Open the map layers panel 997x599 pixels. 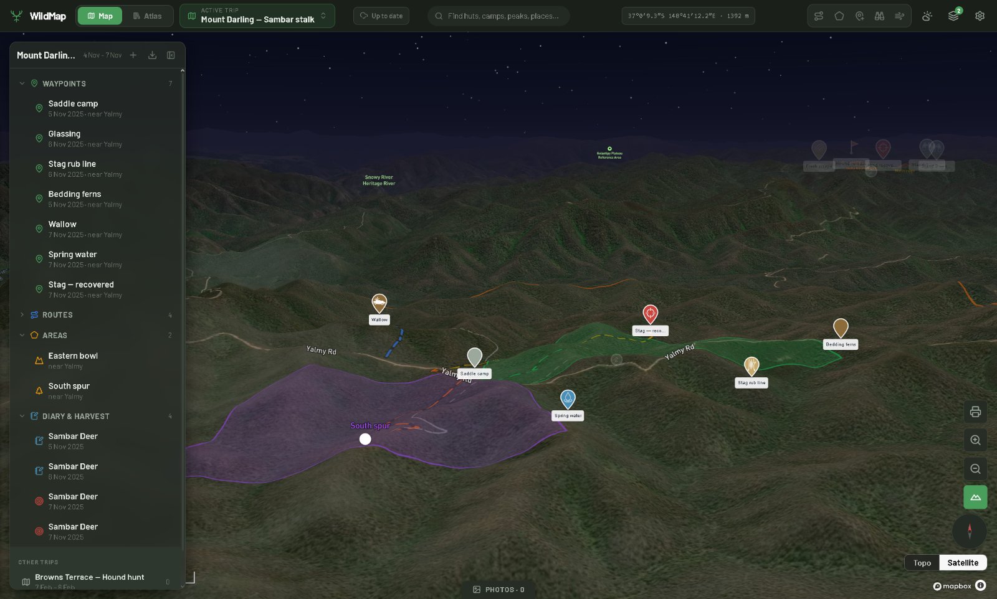[x=953, y=16]
